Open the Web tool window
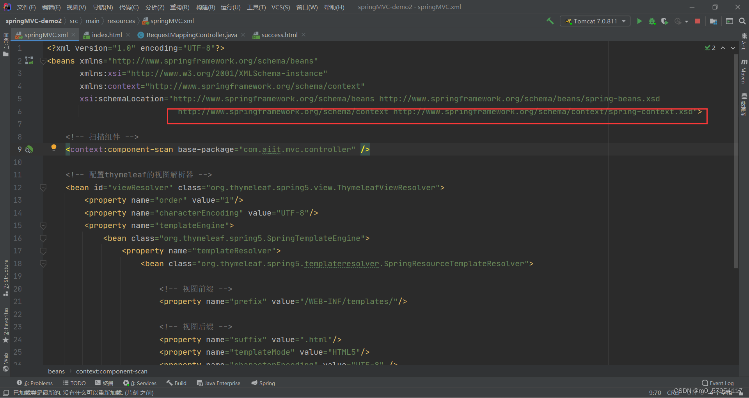The width and height of the screenshot is (749, 398). 5,362
